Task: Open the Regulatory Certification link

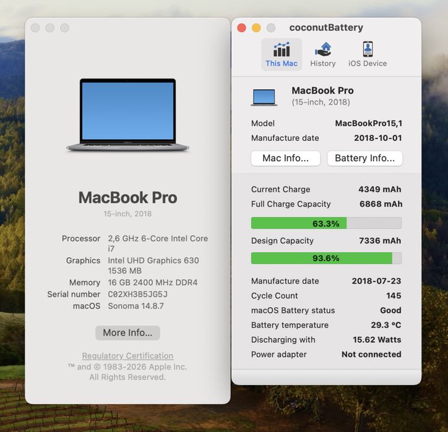Action: (127, 356)
